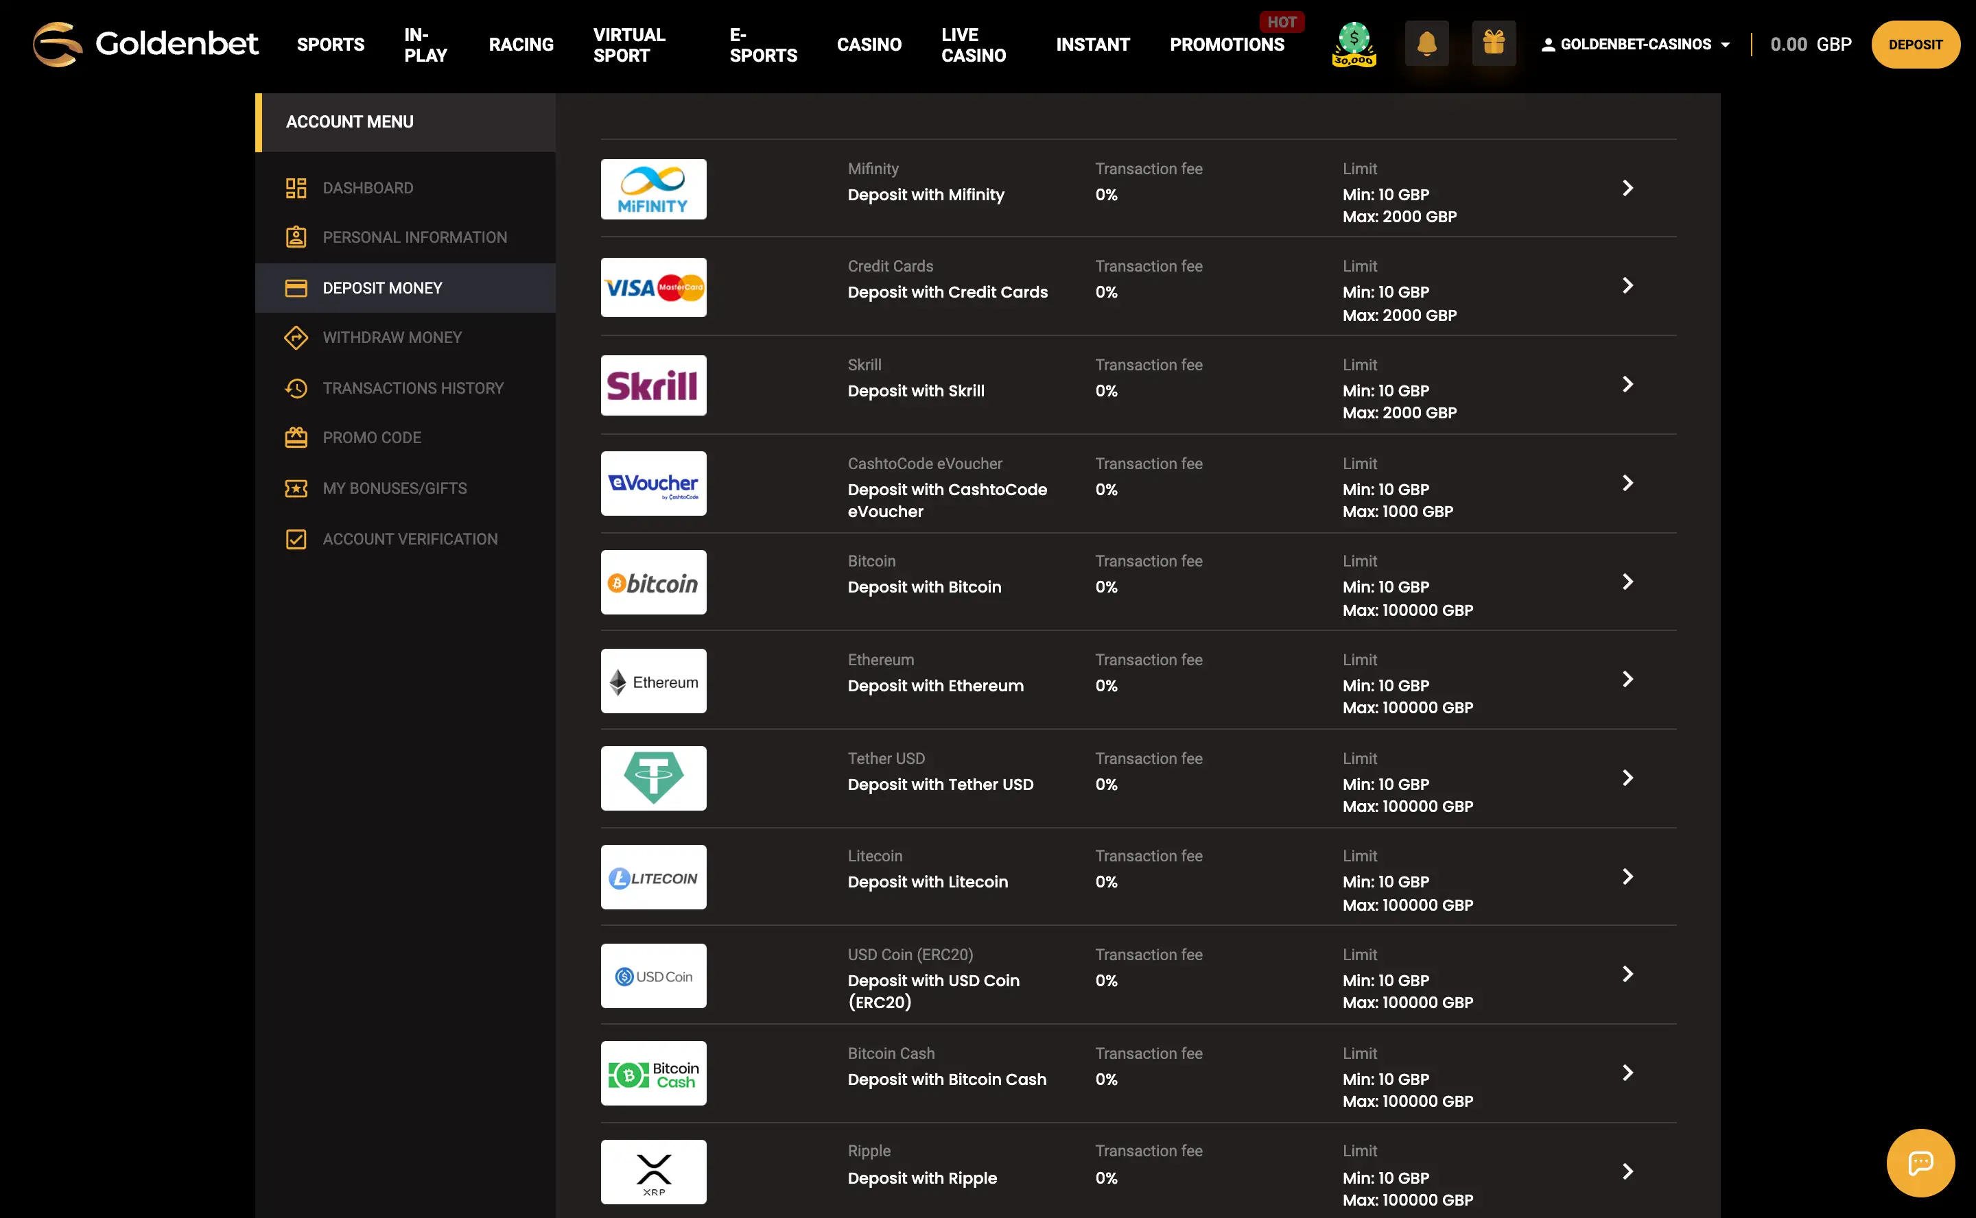Viewport: 1976px width, 1218px height.
Task: Click the Transactions History clock icon
Action: [296, 387]
